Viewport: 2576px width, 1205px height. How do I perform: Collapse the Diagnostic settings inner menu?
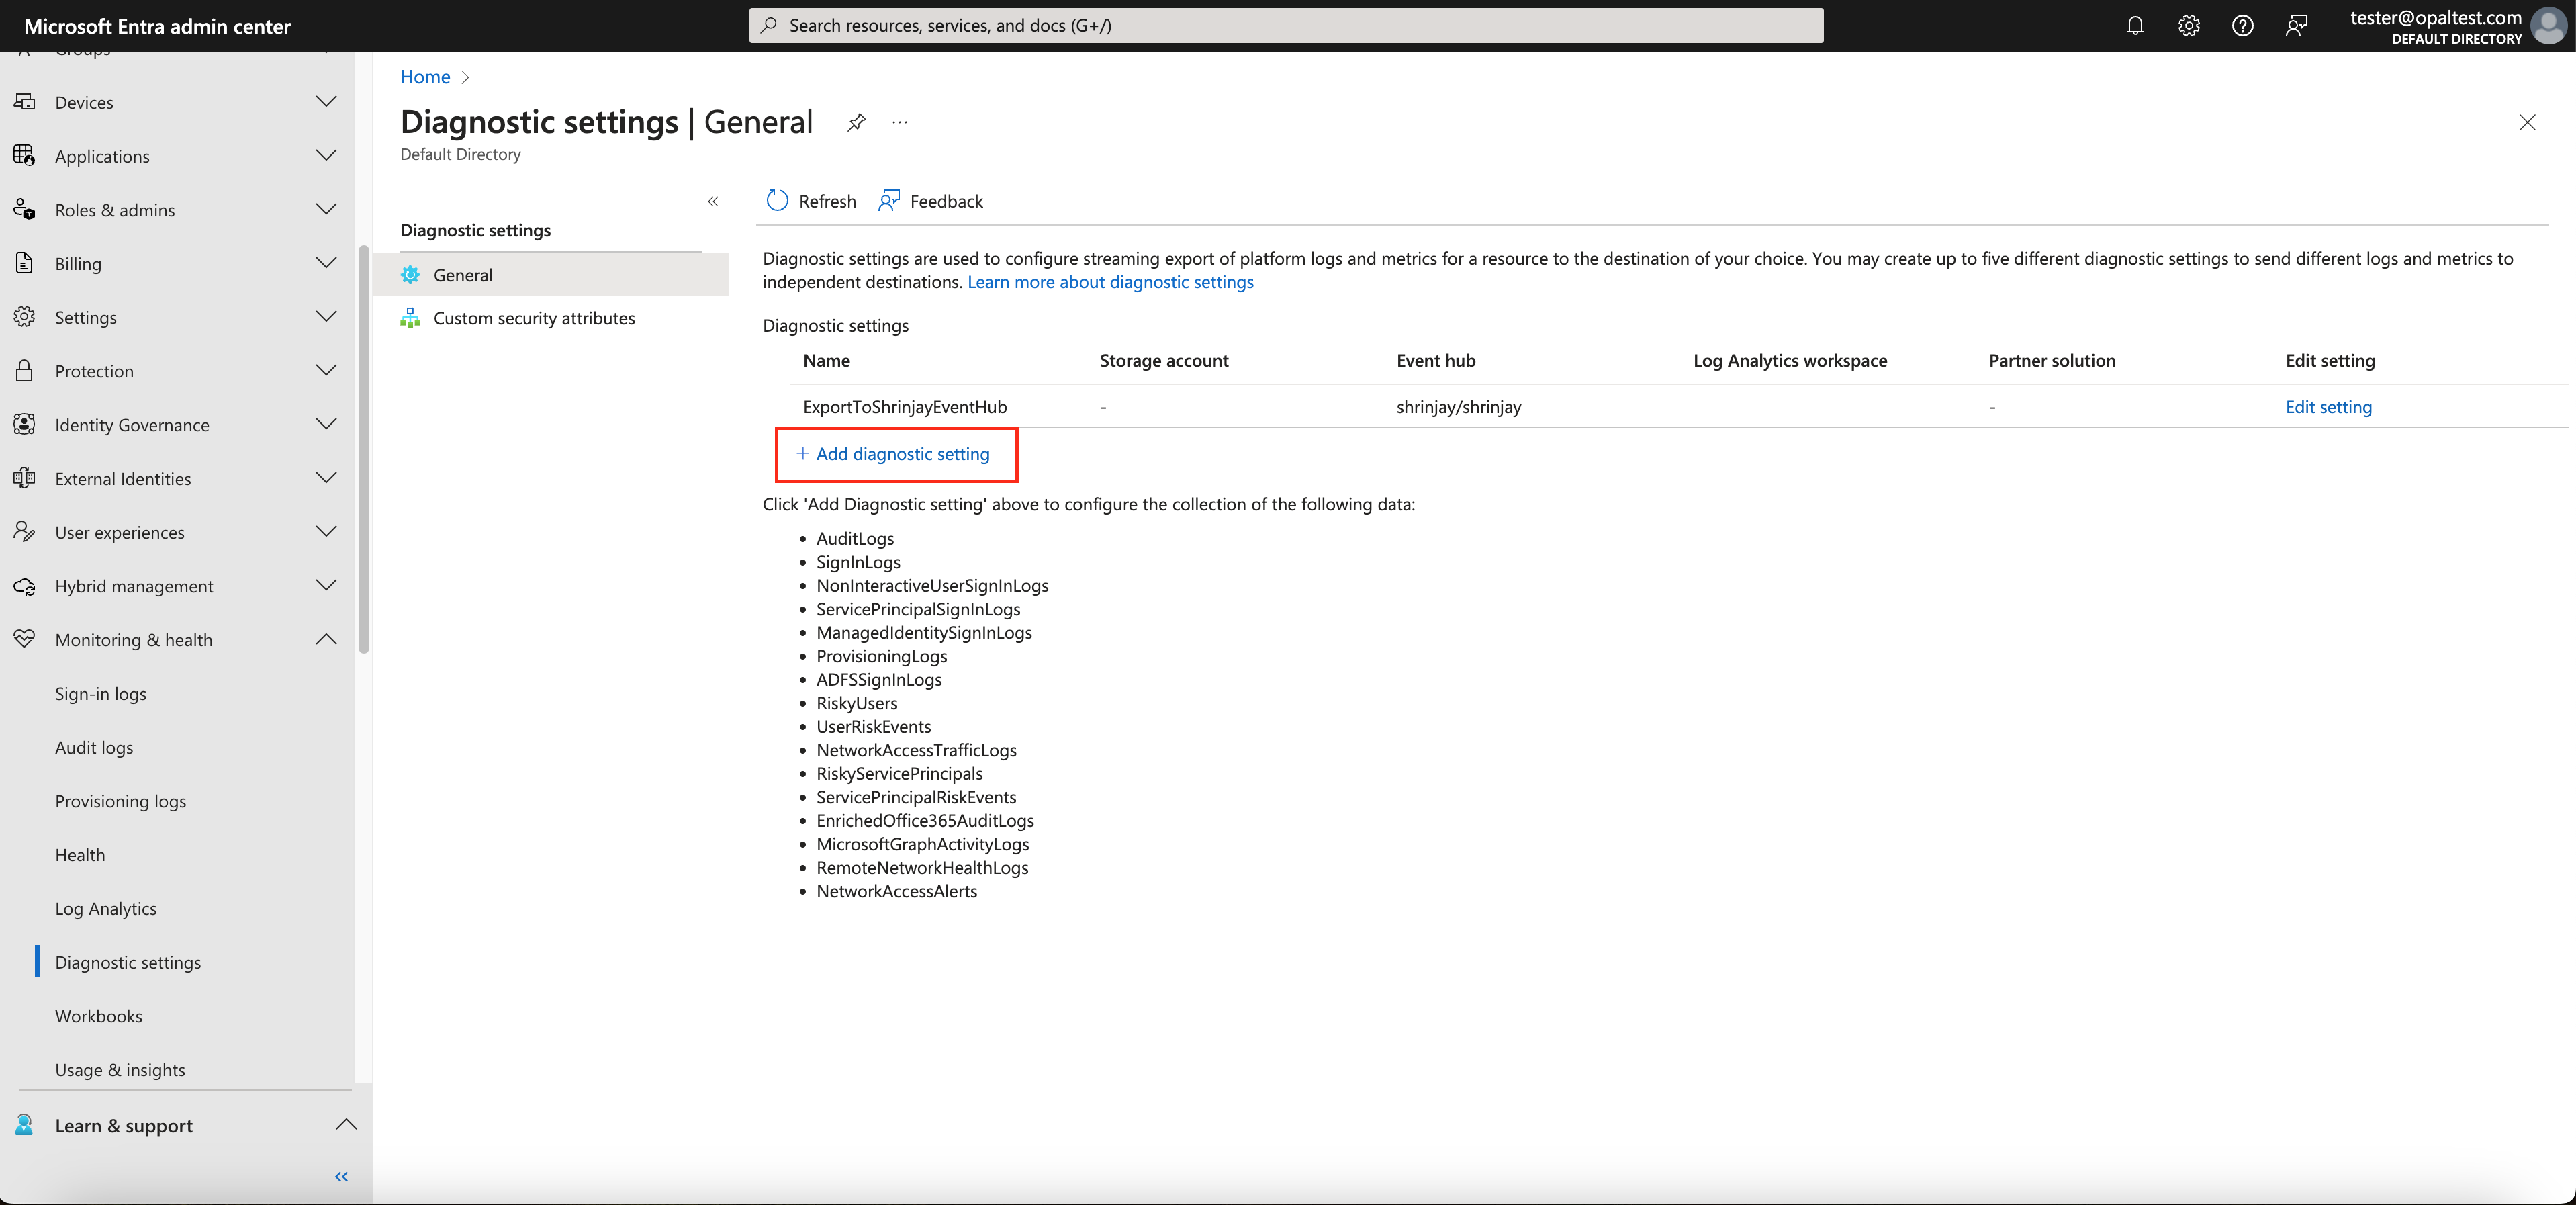point(713,201)
